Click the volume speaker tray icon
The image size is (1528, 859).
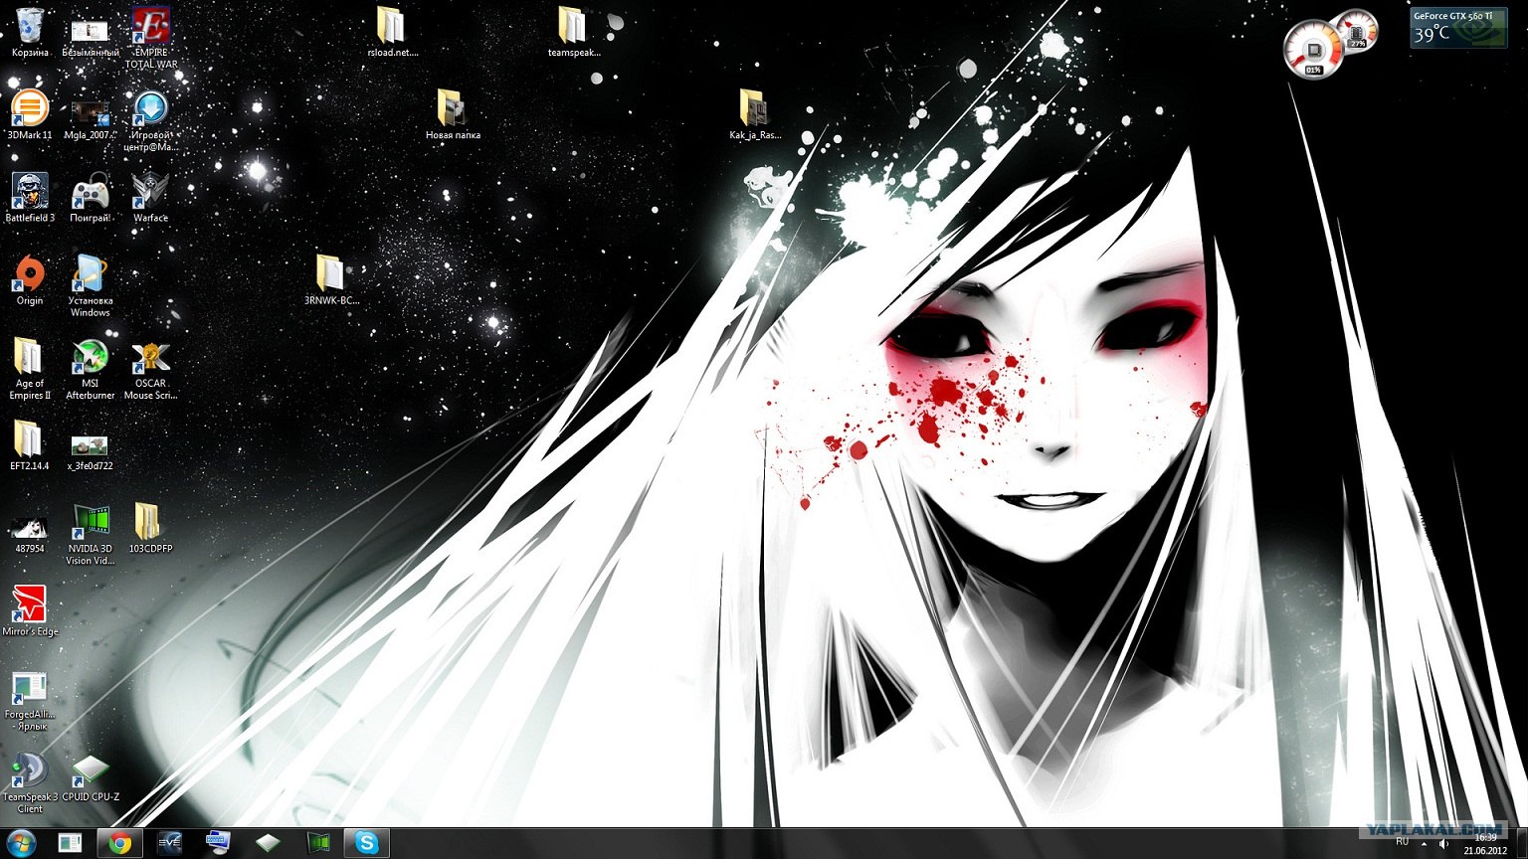(x=1443, y=844)
